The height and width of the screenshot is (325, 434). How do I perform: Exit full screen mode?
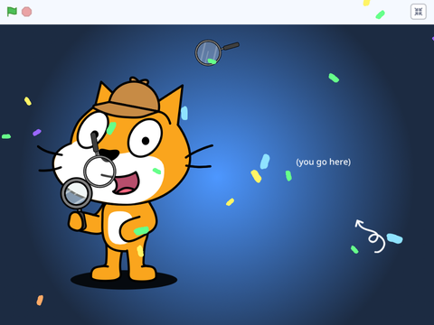419,12
